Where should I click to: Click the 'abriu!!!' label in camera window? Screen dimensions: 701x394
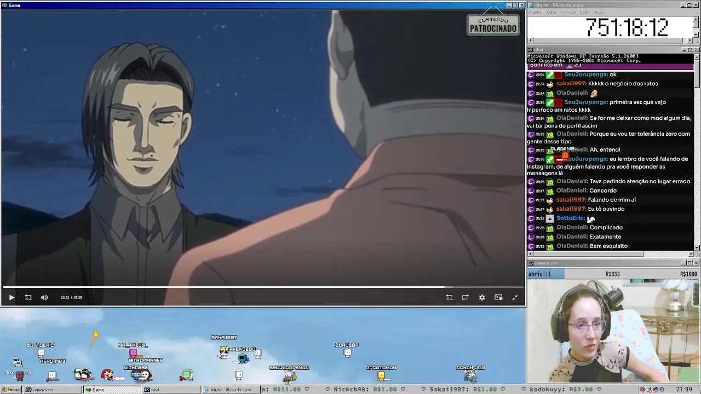tap(539, 274)
